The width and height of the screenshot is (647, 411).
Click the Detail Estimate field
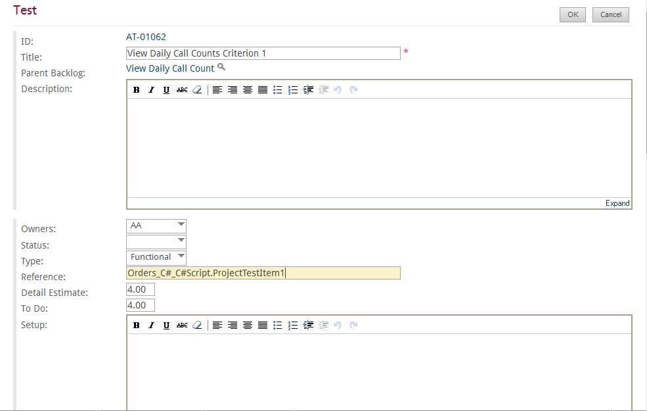pos(141,289)
